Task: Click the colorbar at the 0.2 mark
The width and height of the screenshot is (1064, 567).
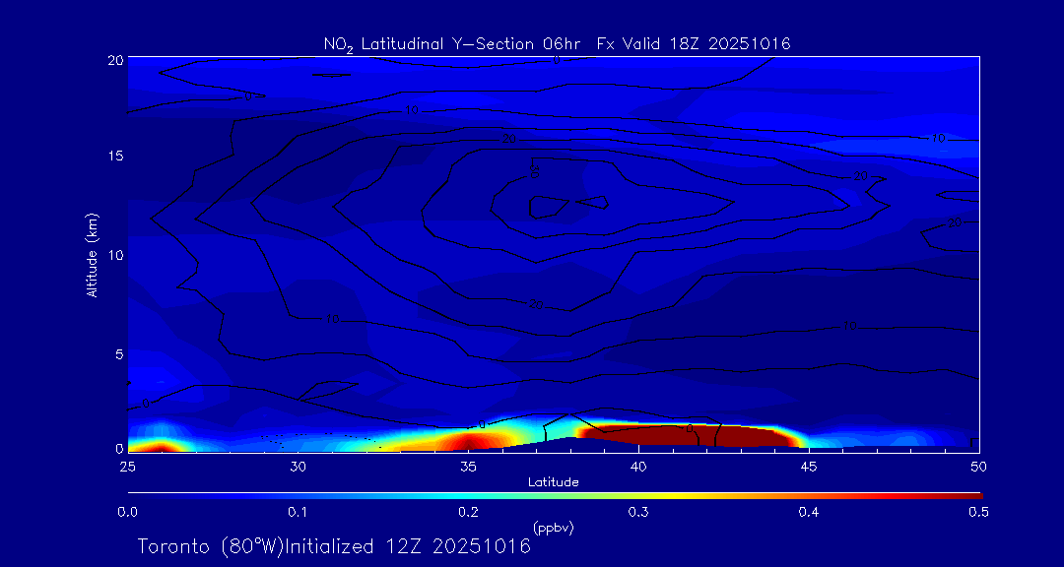Action: [x=469, y=494]
